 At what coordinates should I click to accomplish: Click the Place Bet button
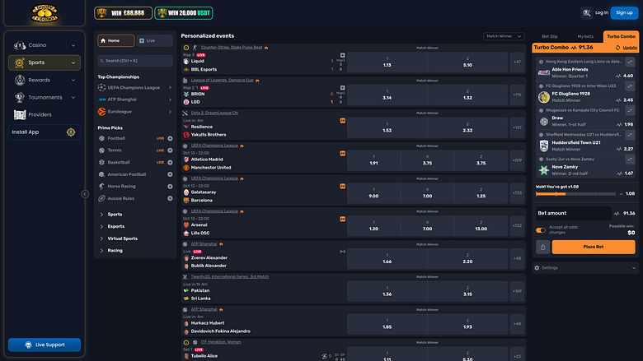(594, 247)
